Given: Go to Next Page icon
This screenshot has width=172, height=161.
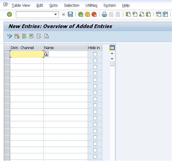Looking at the screenshot, I should click(142, 14).
